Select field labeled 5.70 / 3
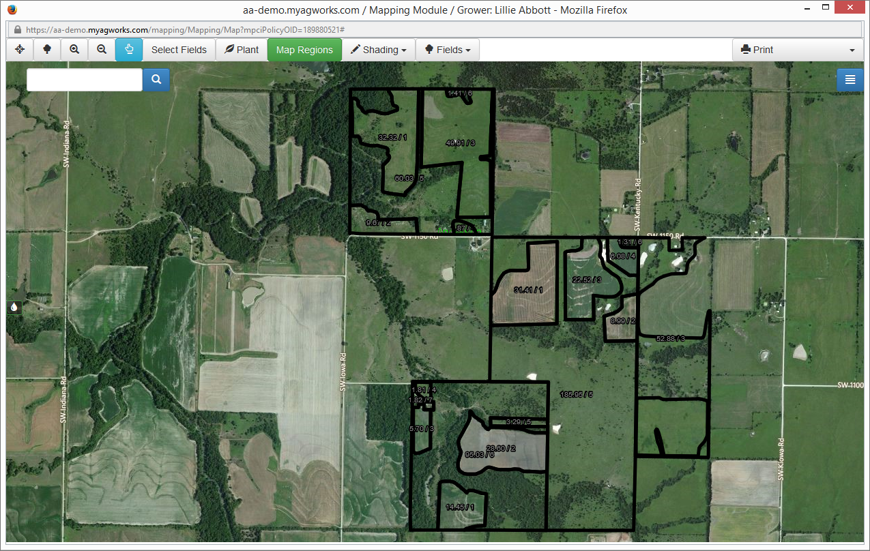This screenshot has height=551, width=870. click(421, 428)
